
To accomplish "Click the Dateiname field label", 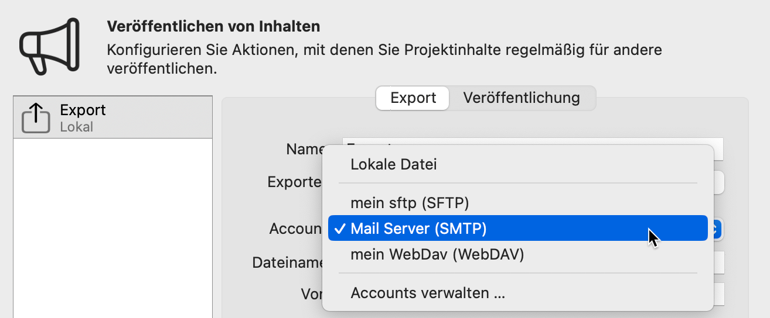I will click(x=288, y=263).
